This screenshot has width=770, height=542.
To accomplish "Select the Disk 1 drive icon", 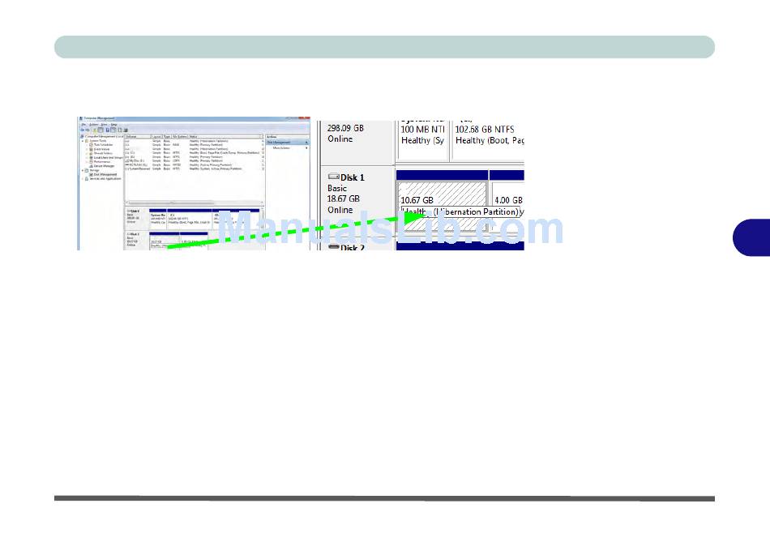I will pos(333,177).
